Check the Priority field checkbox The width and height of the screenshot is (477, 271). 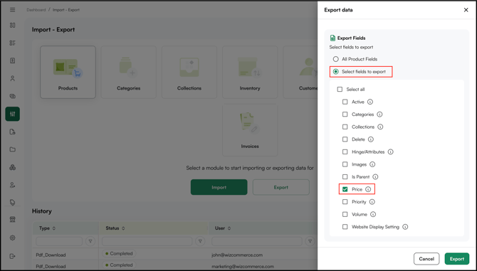click(x=345, y=202)
